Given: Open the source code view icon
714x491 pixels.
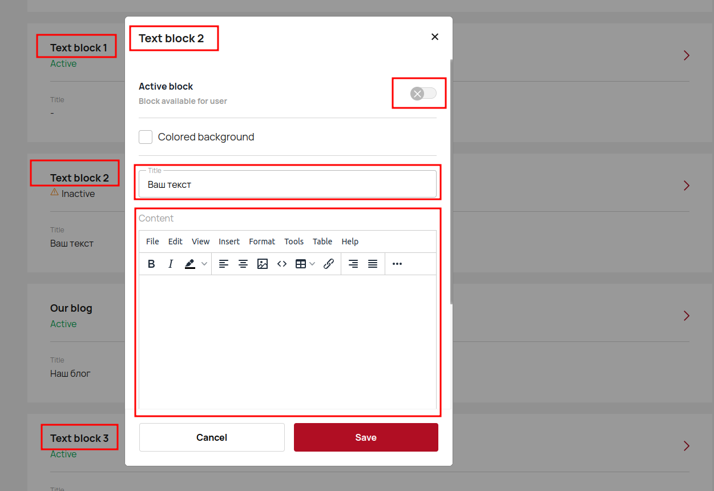Looking at the screenshot, I should pyautogui.click(x=282, y=264).
